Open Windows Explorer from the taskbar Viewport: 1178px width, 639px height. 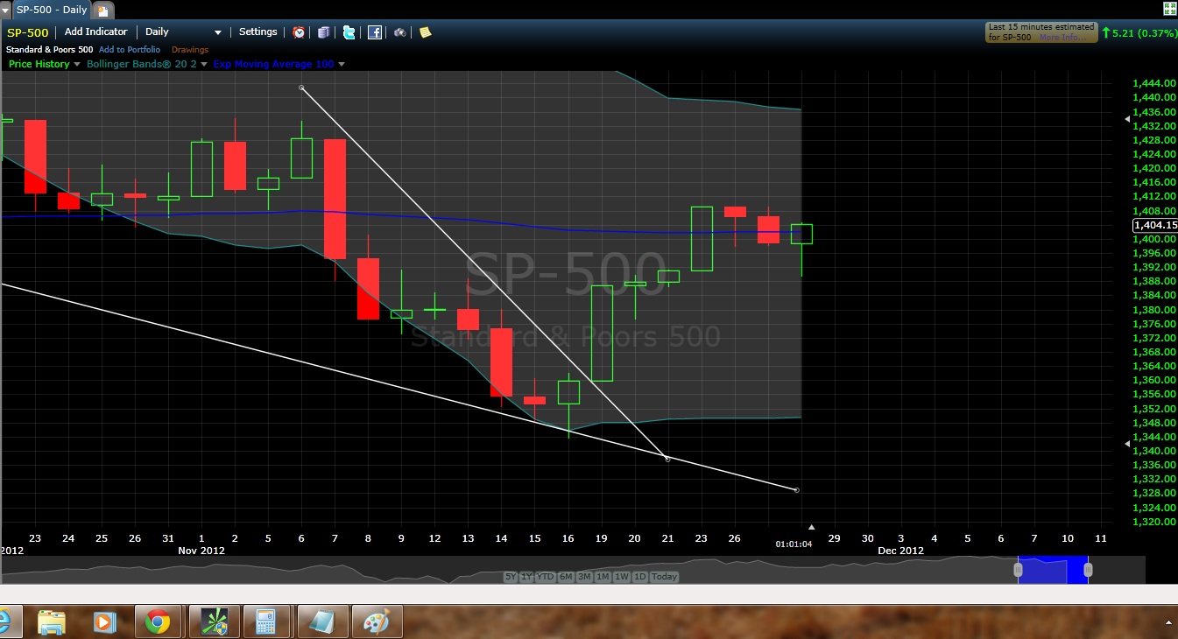[x=53, y=622]
